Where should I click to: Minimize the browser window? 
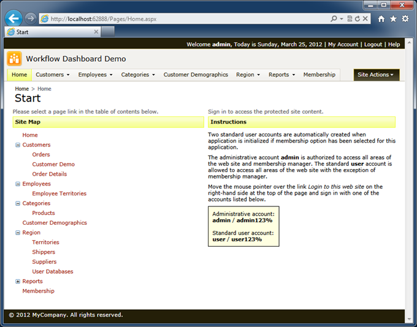click(371, 5)
